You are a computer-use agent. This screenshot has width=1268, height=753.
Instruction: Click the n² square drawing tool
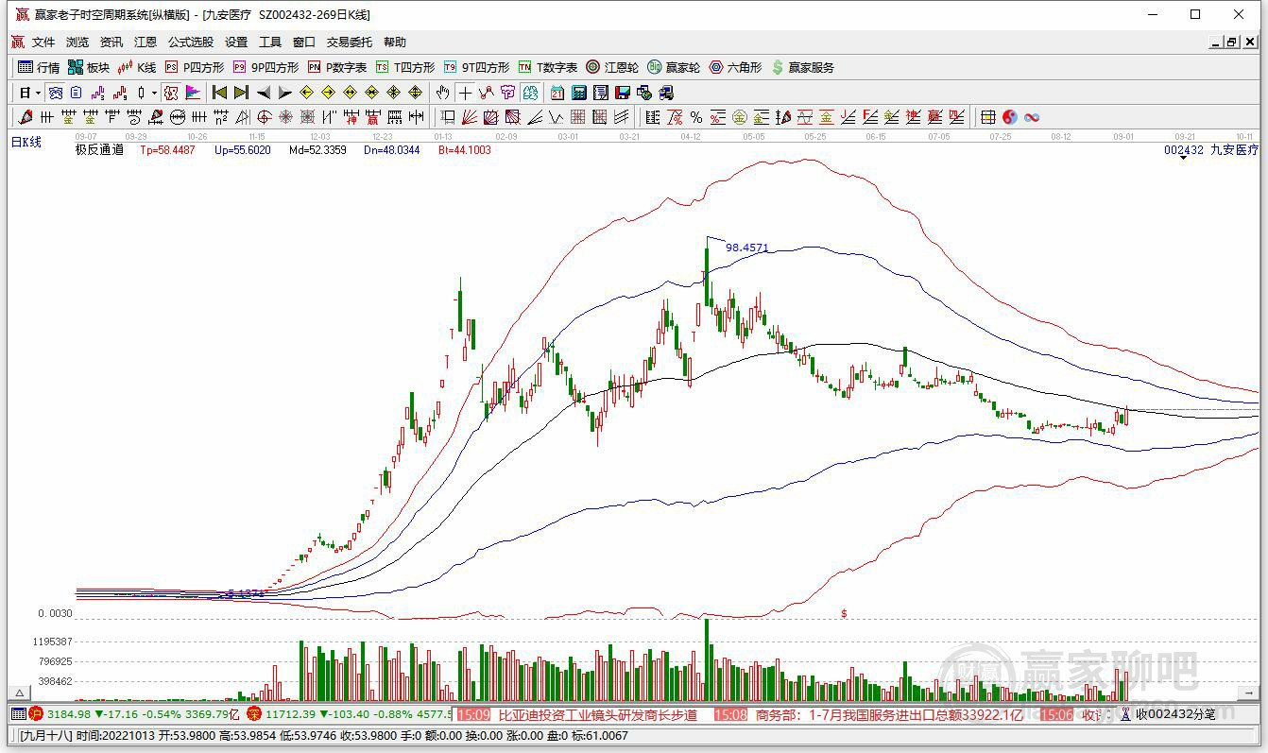(x=220, y=117)
